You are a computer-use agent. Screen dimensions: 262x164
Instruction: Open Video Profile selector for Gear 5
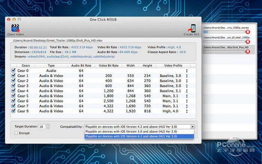click(187, 96)
